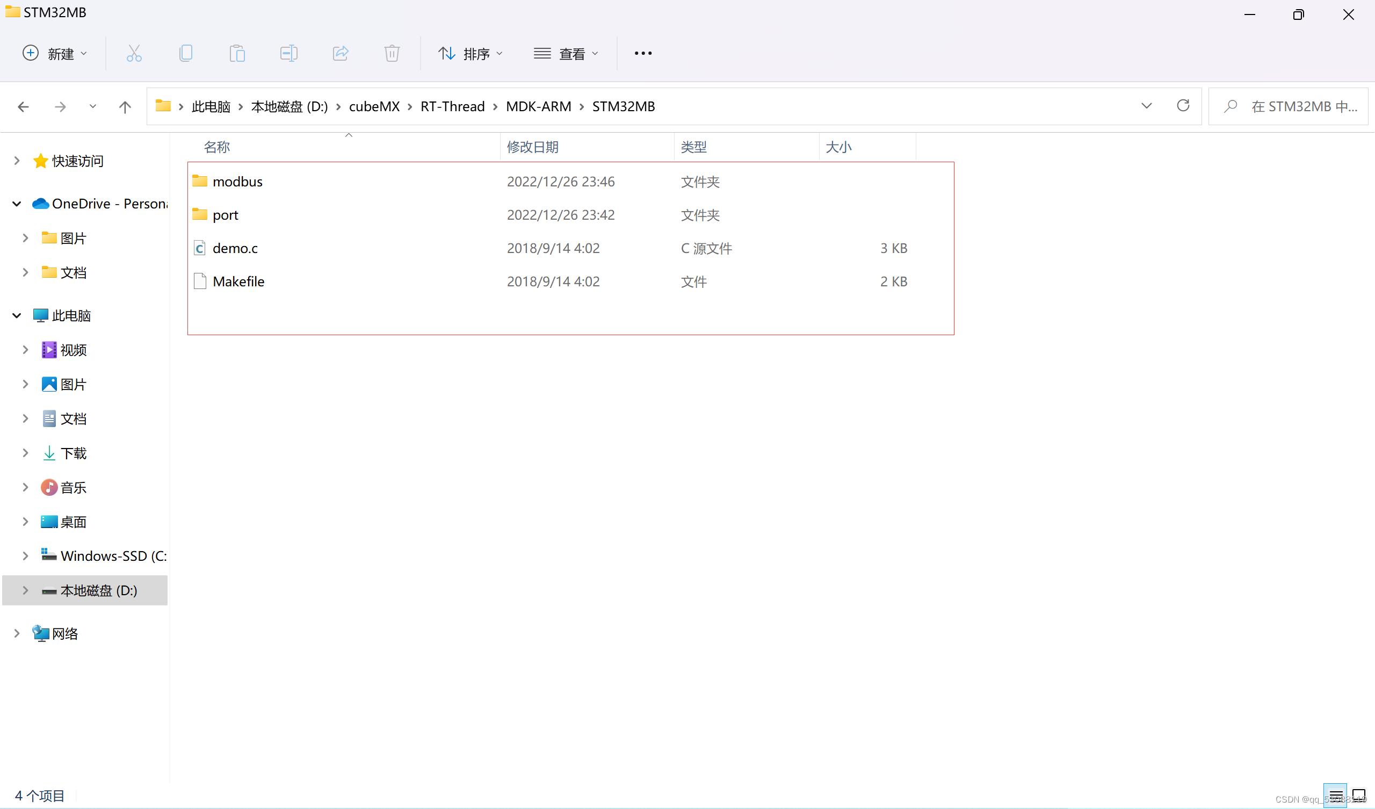Click MDK-ARM in address breadcrumb
The height and width of the screenshot is (809, 1375).
[x=539, y=106]
